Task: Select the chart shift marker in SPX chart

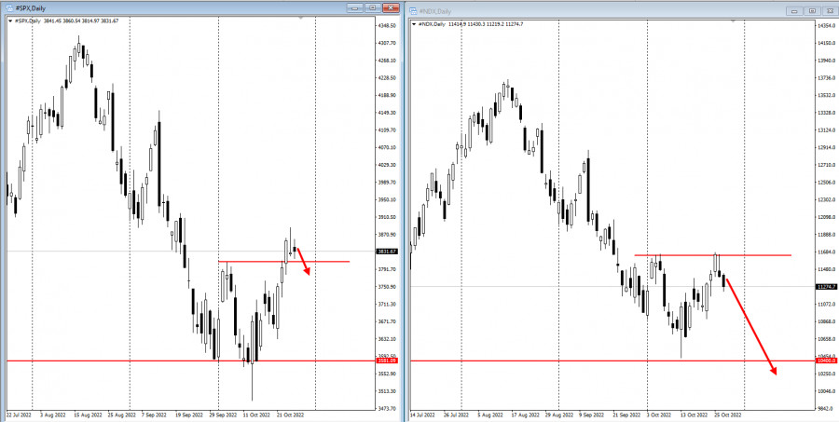Action: (x=301, y=19)
